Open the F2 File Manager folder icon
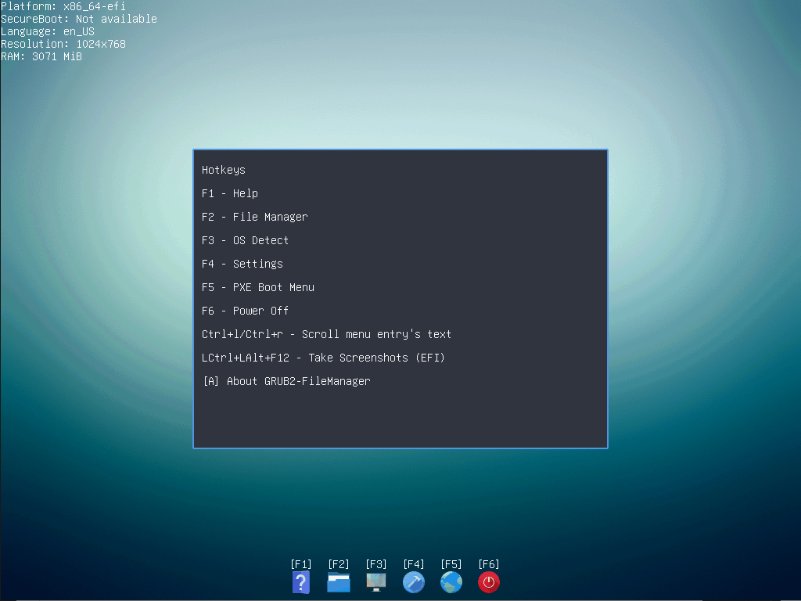The width and height of the screenshot is (801, 601). click(x=339, y=582)
